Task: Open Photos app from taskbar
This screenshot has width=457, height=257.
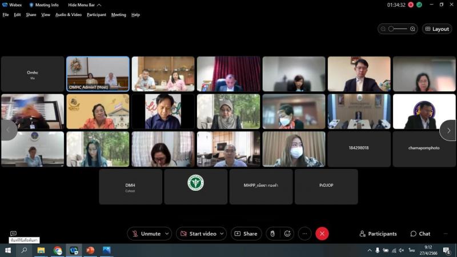Action: click(x=106, y=250)
